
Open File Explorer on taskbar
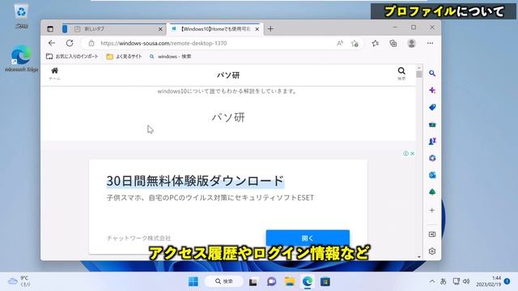click(290, 281)
